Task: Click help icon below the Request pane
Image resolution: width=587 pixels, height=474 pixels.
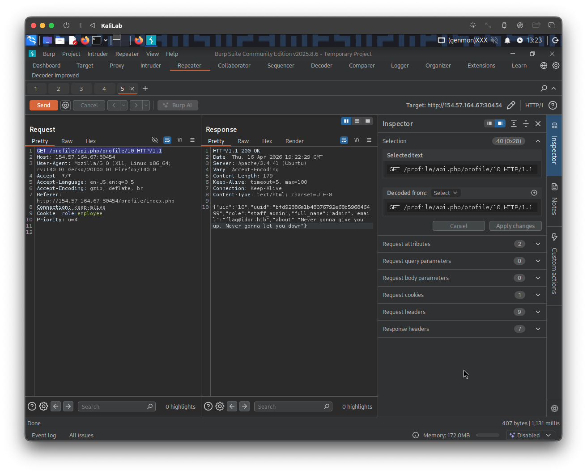Action: (32, 406)
